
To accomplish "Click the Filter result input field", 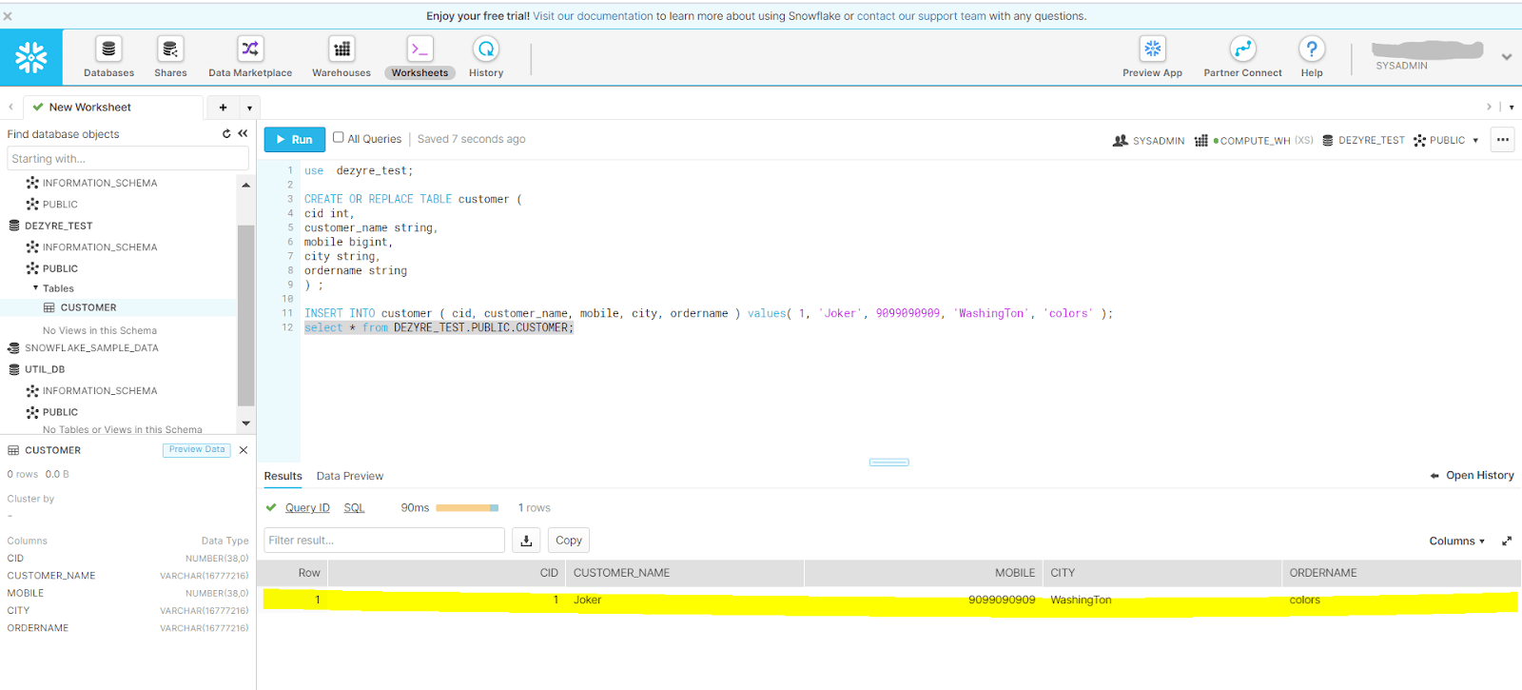I will tap(384, 541).
